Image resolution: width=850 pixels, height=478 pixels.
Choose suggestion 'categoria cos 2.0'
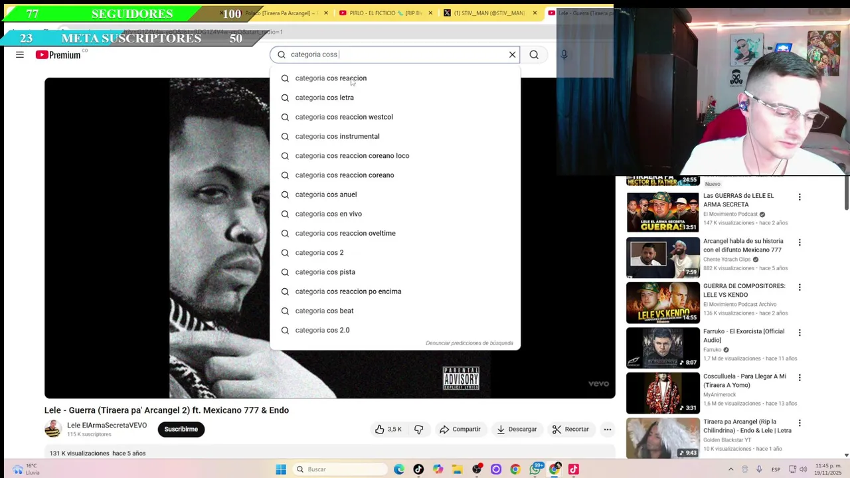coord(395,330)
